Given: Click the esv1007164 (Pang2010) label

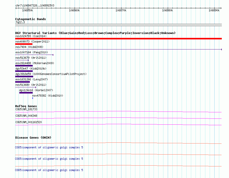Looking at the screenshot, I should 32,52.
